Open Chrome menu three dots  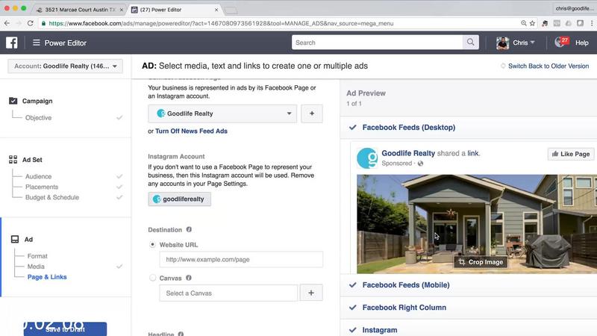click(x=592, y=23)
